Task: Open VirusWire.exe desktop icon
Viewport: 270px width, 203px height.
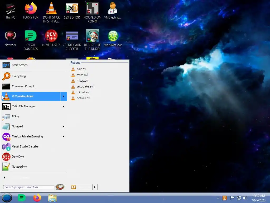Action: pos(113,39)
